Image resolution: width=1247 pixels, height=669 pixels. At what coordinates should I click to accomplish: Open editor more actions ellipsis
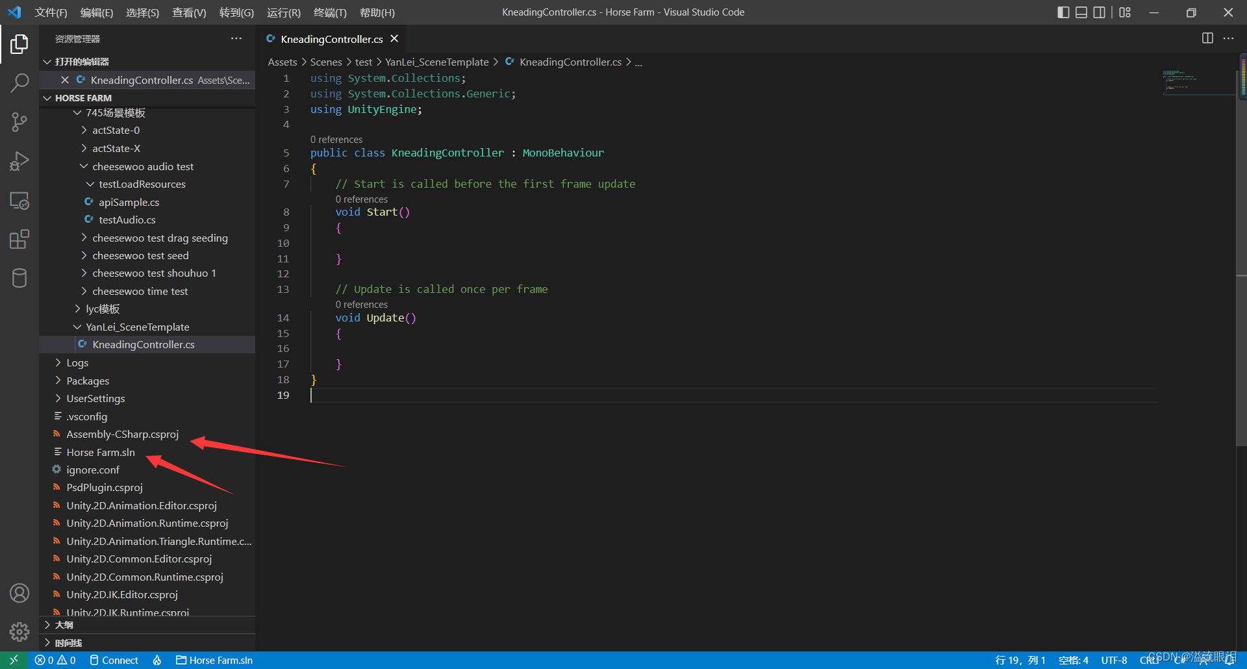(x=1228, y=38)
